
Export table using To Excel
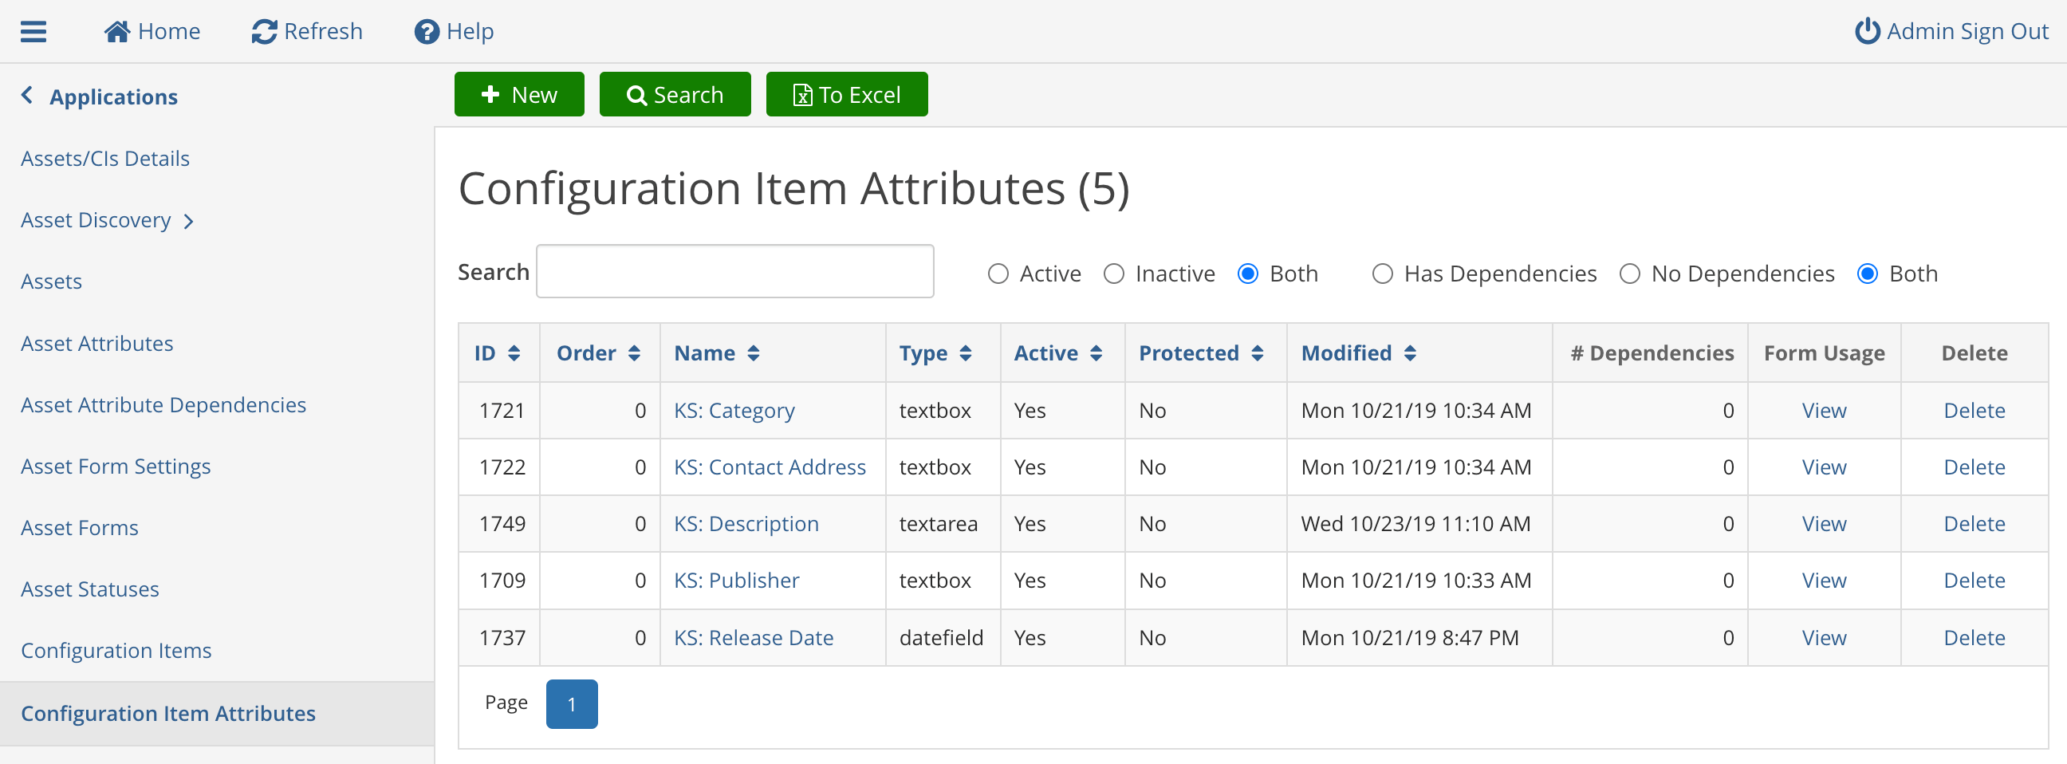(847, 94)
